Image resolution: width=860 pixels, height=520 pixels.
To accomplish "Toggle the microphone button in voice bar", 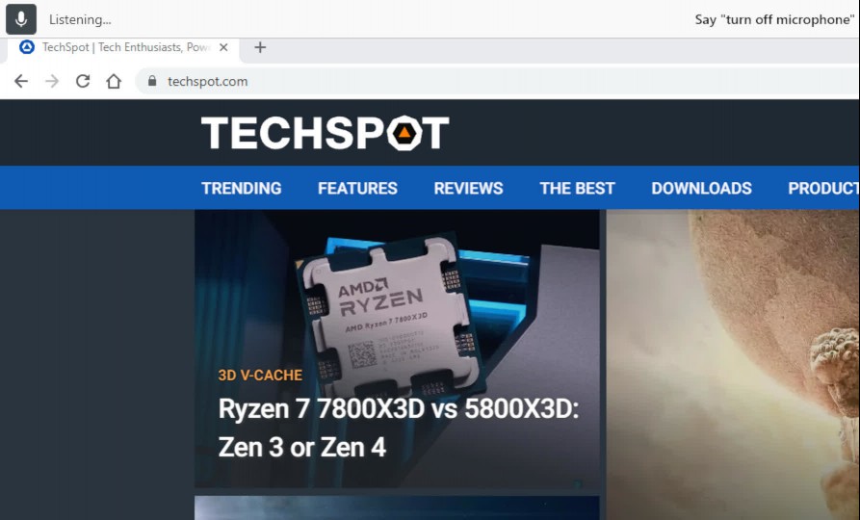I will (x=21, y=19).
